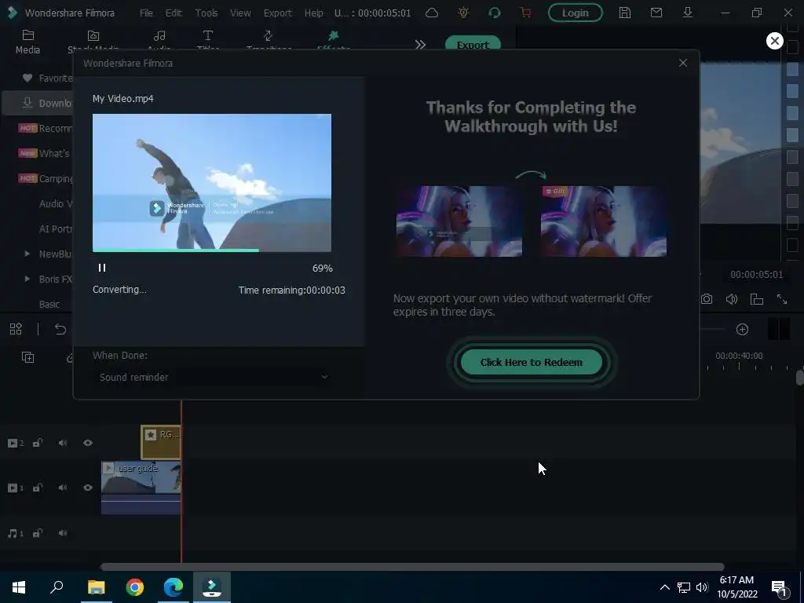Click the lightbulb tips icon
This screenshot has height=603, width=804.
[x=463, y=13]
